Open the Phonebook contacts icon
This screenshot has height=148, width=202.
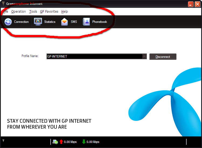(x=86, y=22)
